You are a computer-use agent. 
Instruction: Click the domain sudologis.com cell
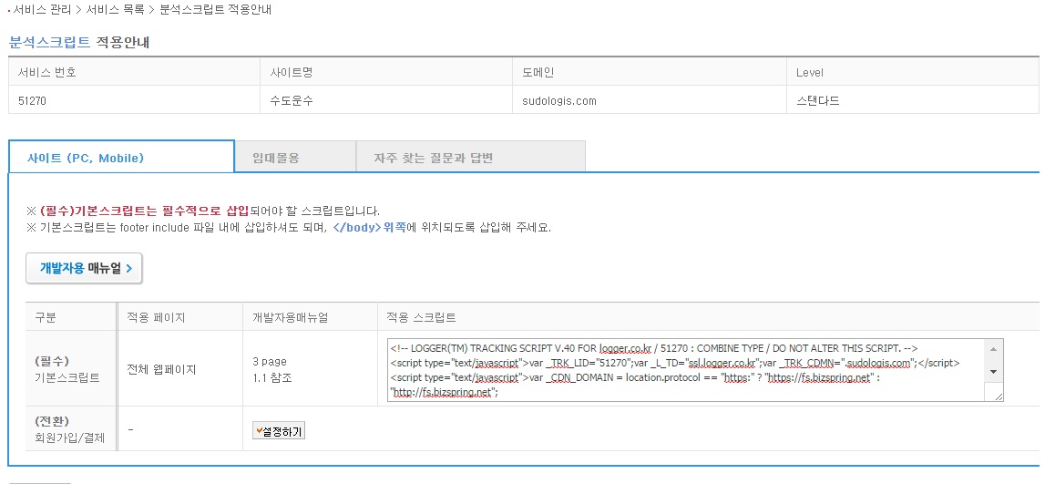(x=650, y=101)
